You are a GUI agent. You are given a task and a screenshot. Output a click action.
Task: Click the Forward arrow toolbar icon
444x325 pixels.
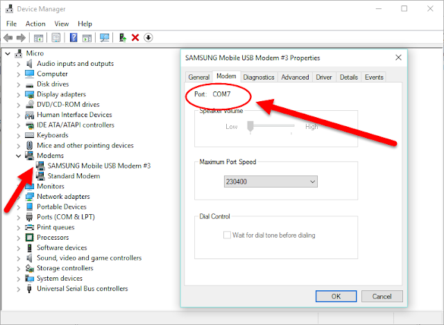click(x=21, y=37)
